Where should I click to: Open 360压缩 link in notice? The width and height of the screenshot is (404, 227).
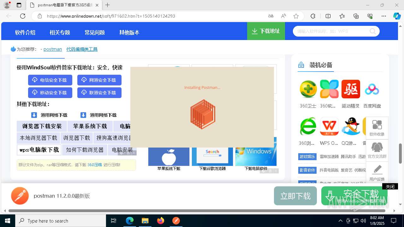point(95,165)
